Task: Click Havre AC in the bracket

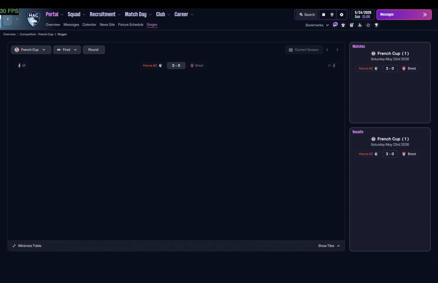Action: 153,65
